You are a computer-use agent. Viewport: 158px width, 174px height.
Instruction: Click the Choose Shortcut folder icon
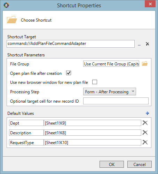point(12,20)
